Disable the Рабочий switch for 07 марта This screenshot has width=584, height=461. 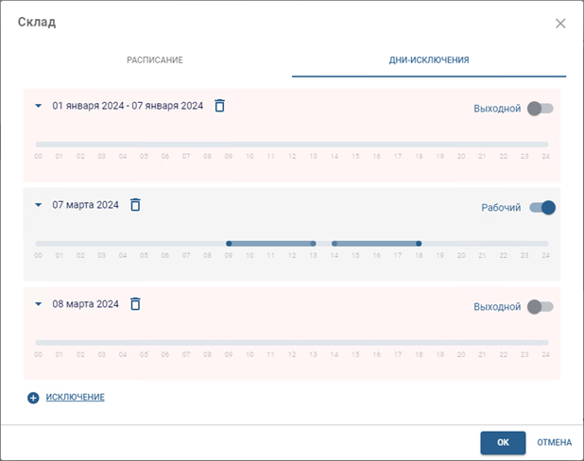(541, 208)
